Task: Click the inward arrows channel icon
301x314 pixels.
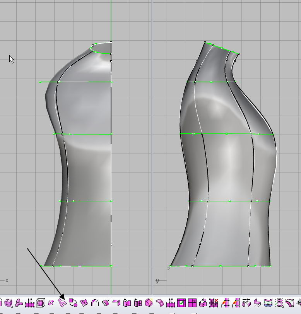Action: tap(246, 303)
